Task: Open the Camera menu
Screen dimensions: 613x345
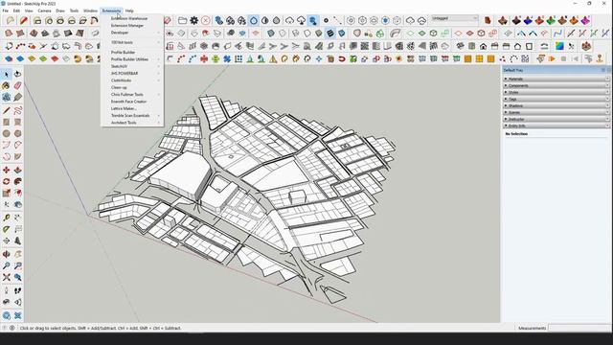Action: point(44,11)
